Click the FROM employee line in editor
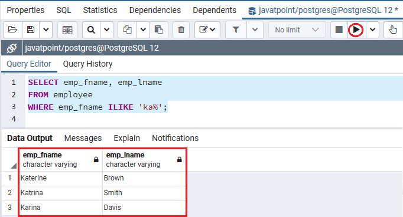403x217 pixels. [x=60, y=95]
